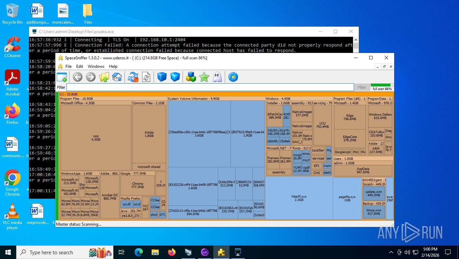This screenshot has width=459, height=259.
Task: Open the Help menu in SpaceSniffer
Action: [x=113, y=66]
